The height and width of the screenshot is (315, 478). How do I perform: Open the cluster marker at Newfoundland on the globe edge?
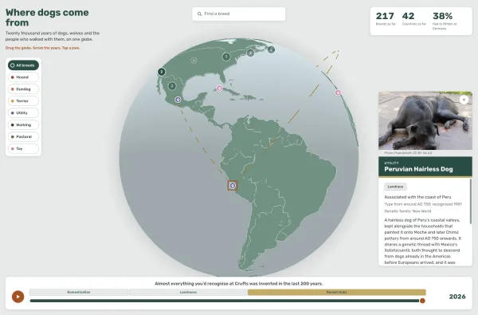coord(271,49)
